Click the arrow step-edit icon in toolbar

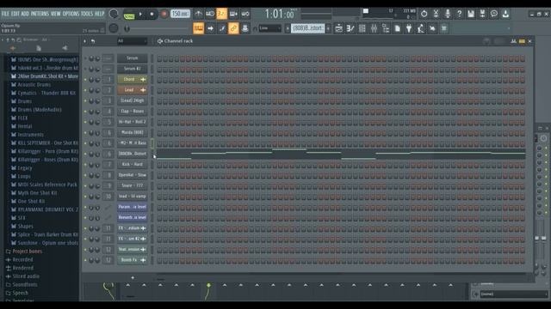click(x=210, y=28)
